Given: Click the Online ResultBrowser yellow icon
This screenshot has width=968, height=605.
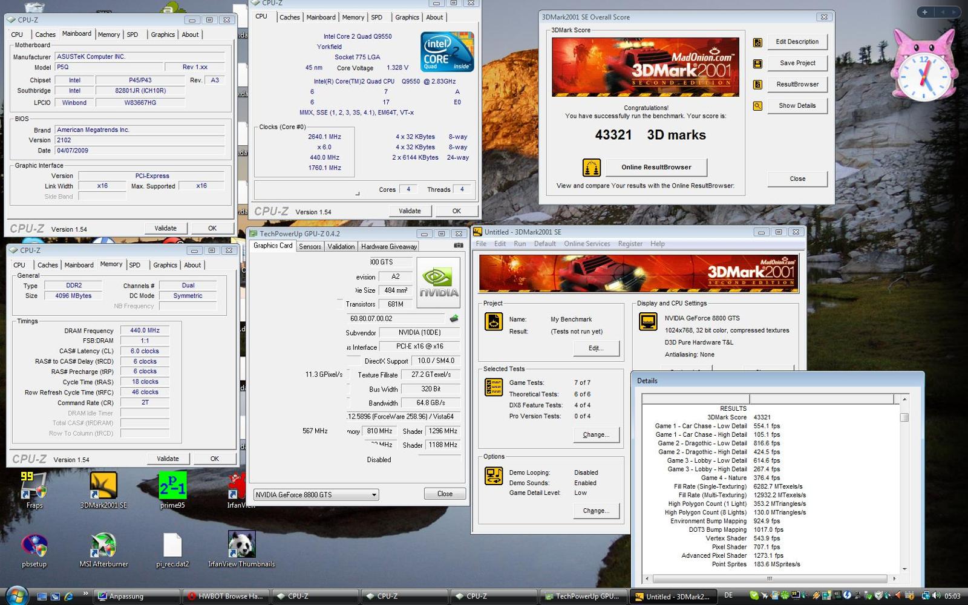Looking at the screenshot, I should click(592, 167).
